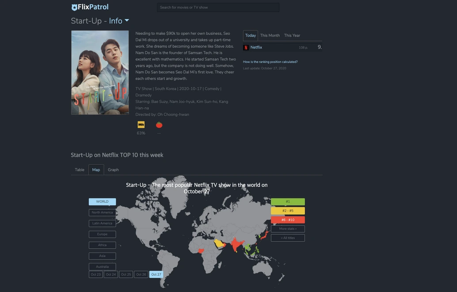This screenshot has height=292, width=457.
Task: Choose the Oct 24 date button
Action: tap(111, 274)
